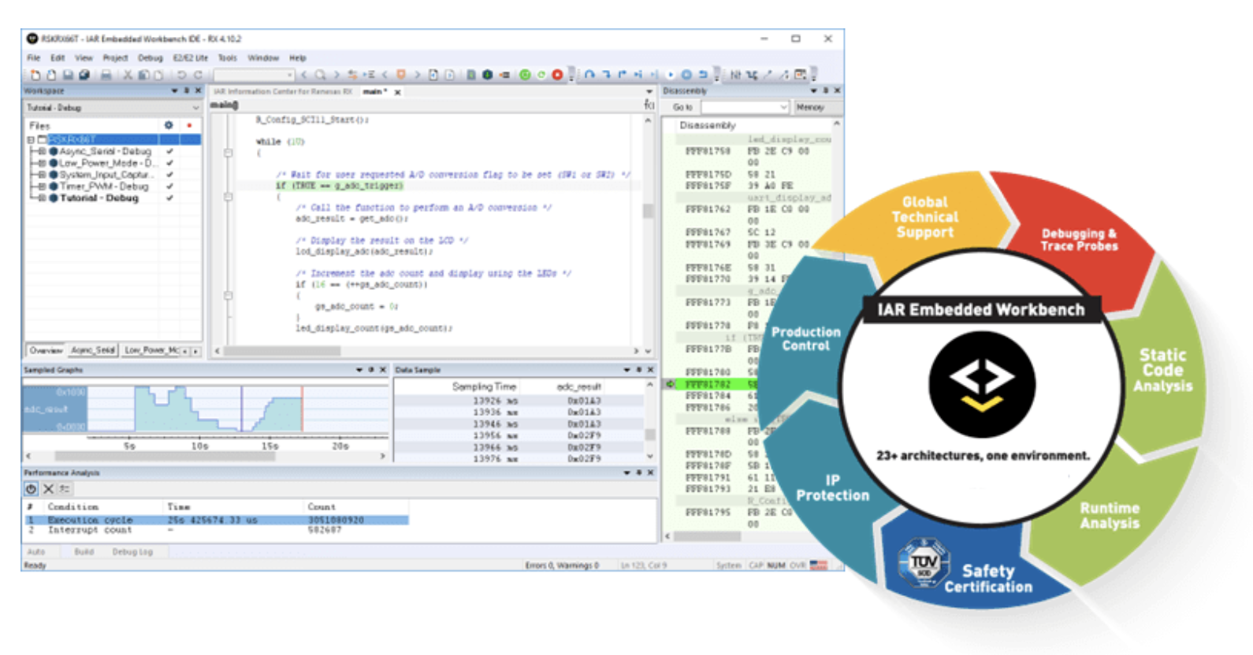1253x655 pixels.
Task: Click the gear icon in Files header
Action: pos(168,125)
